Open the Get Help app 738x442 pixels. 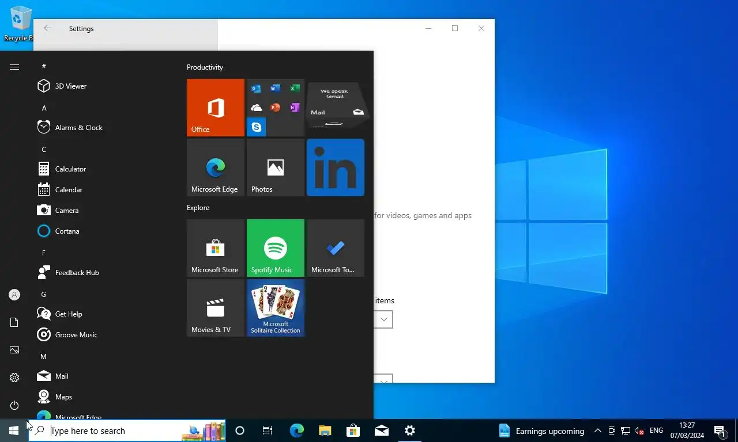[x=104, y=314]
